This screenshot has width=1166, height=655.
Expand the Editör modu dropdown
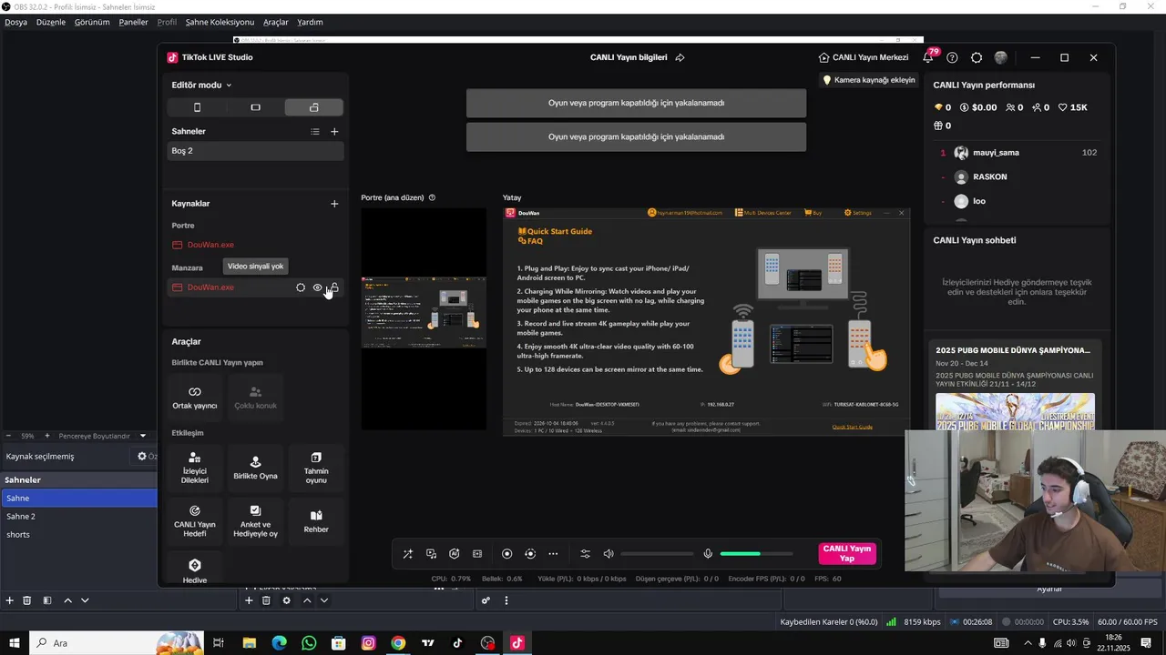pos(201,85)
